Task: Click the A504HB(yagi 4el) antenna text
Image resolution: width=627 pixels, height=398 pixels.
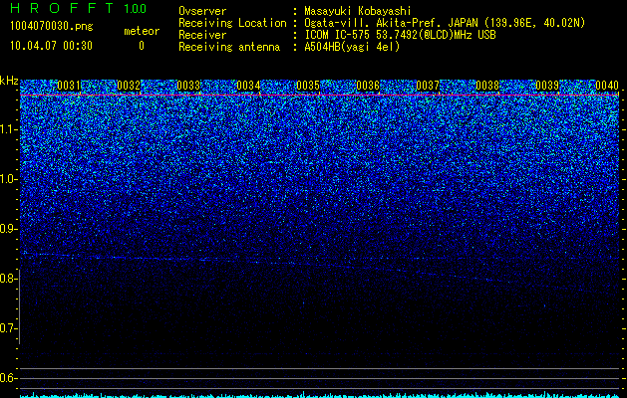Action: (352, 47)
